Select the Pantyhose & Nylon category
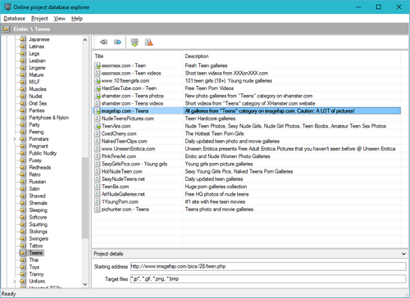This screenshot has width=410, height=298. click(49, 118)
